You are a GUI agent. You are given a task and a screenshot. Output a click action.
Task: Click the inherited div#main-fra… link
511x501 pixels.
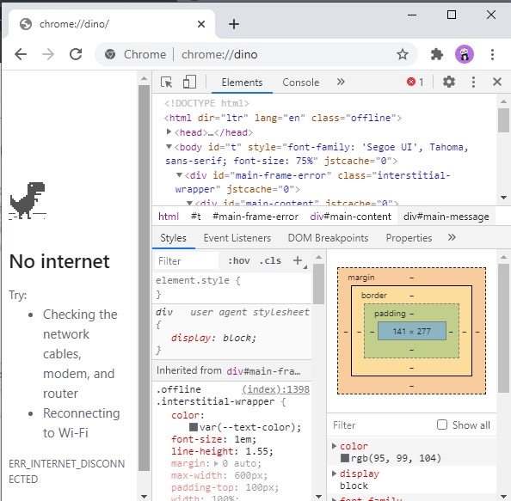coord(263,371)
